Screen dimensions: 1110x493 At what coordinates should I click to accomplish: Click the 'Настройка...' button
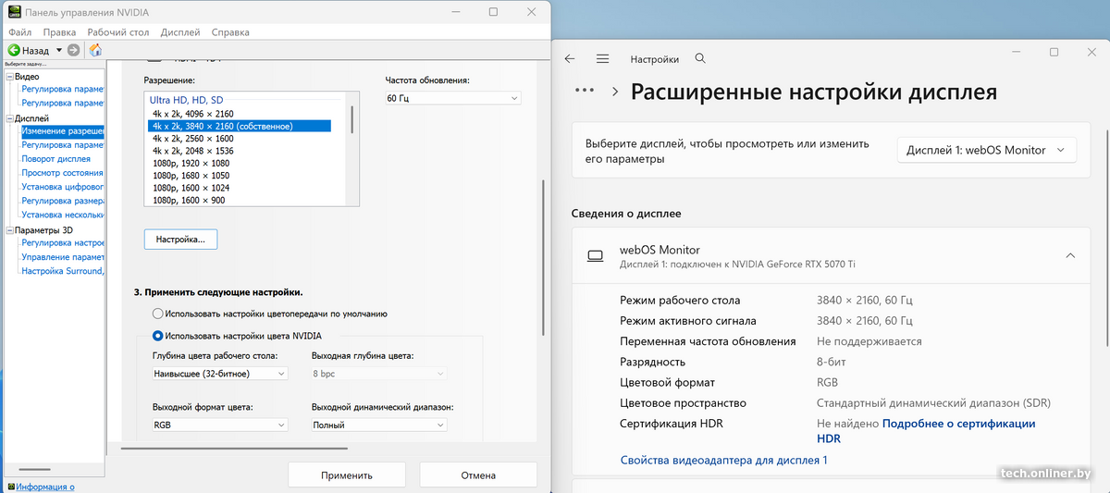[180, 240]
